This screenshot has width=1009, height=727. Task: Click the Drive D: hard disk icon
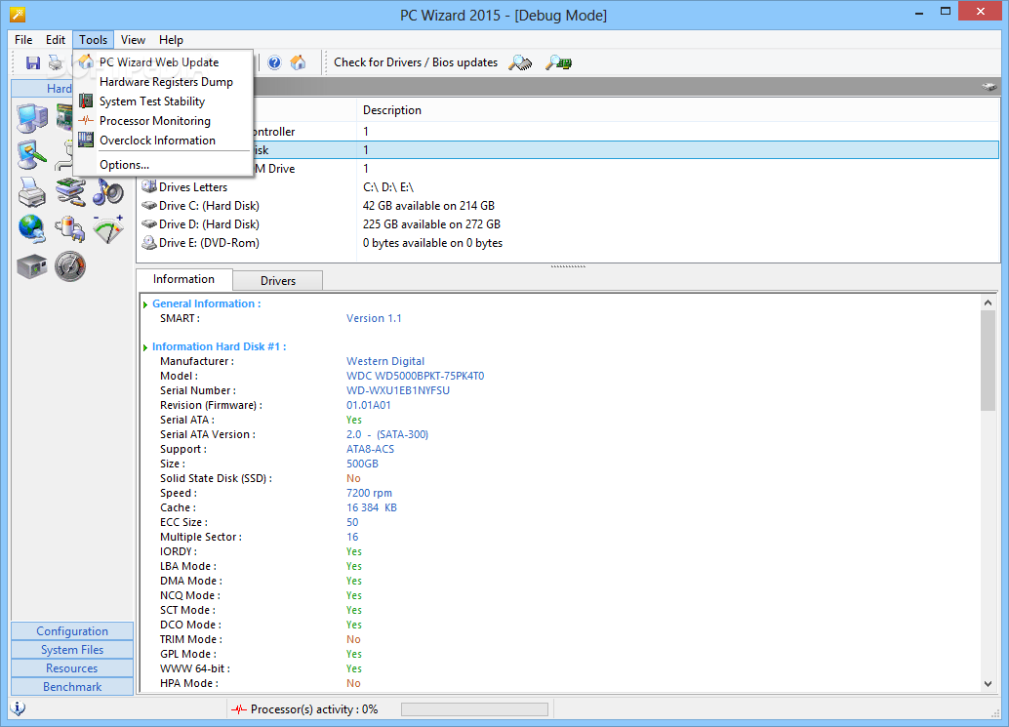click(x=149, y=224)
